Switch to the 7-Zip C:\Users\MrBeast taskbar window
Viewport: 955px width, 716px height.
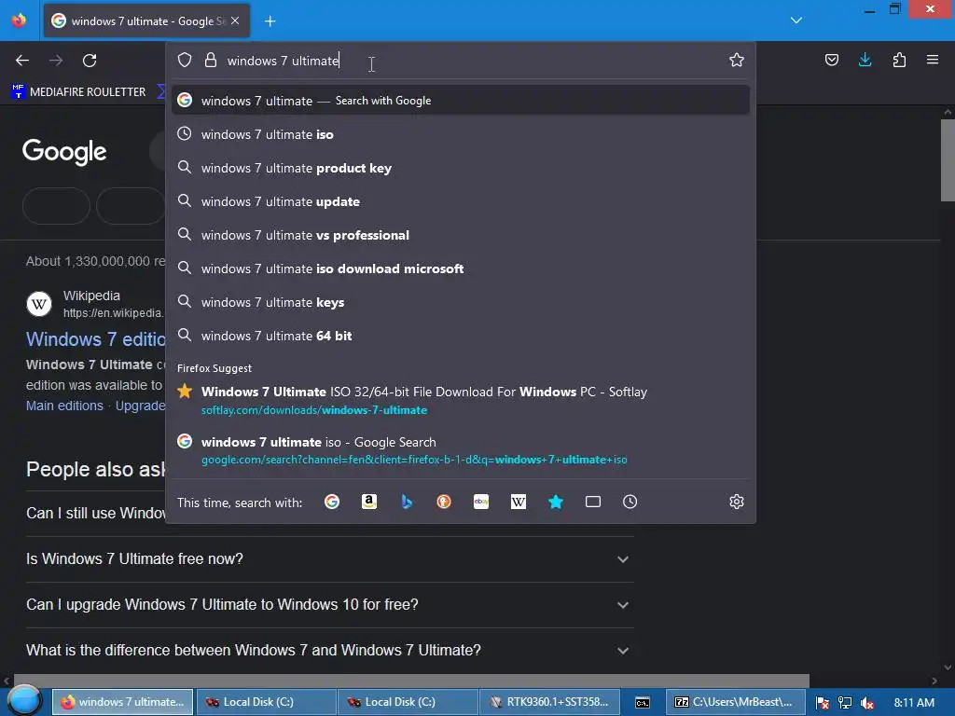[x=736, y=702]
